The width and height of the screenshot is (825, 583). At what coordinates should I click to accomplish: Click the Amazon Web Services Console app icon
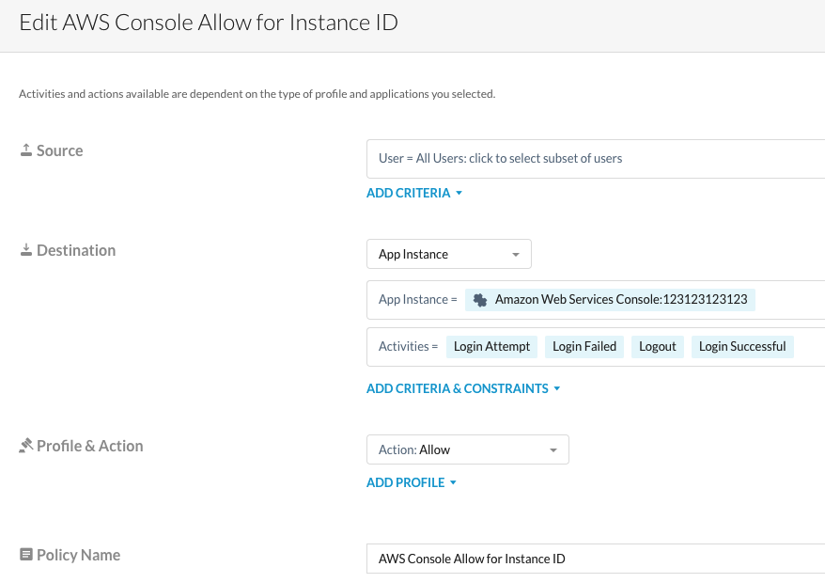point(480,300)
